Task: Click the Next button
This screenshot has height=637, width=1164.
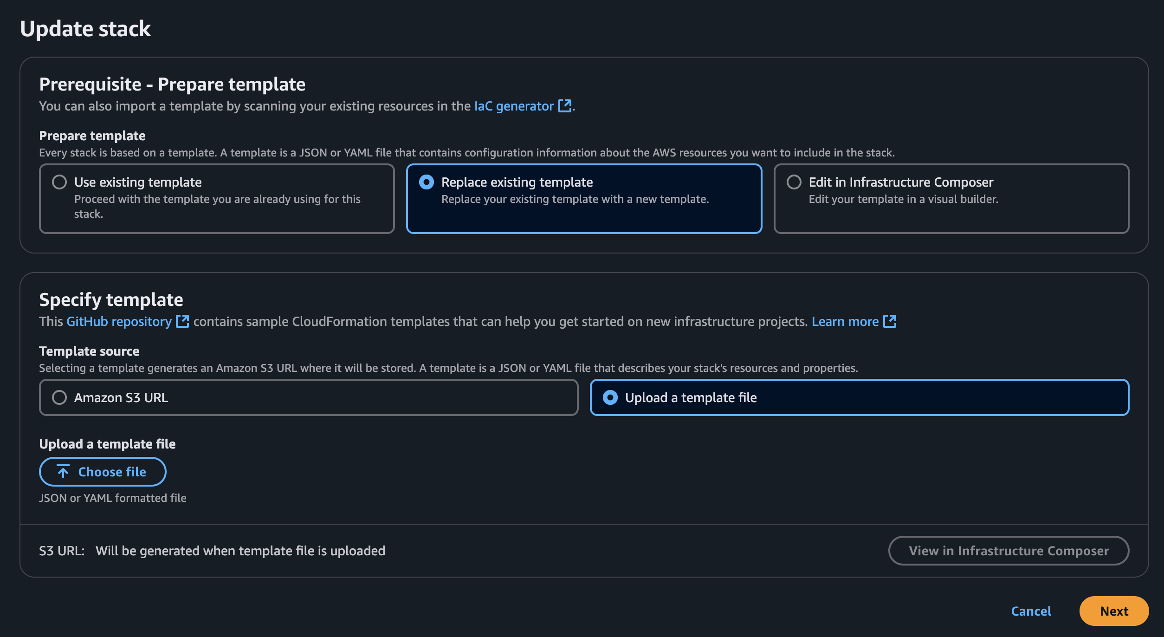Action: point(1114,611)
